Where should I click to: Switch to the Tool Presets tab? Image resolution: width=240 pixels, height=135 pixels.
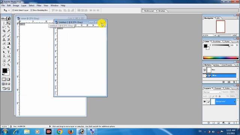[227, 65]
